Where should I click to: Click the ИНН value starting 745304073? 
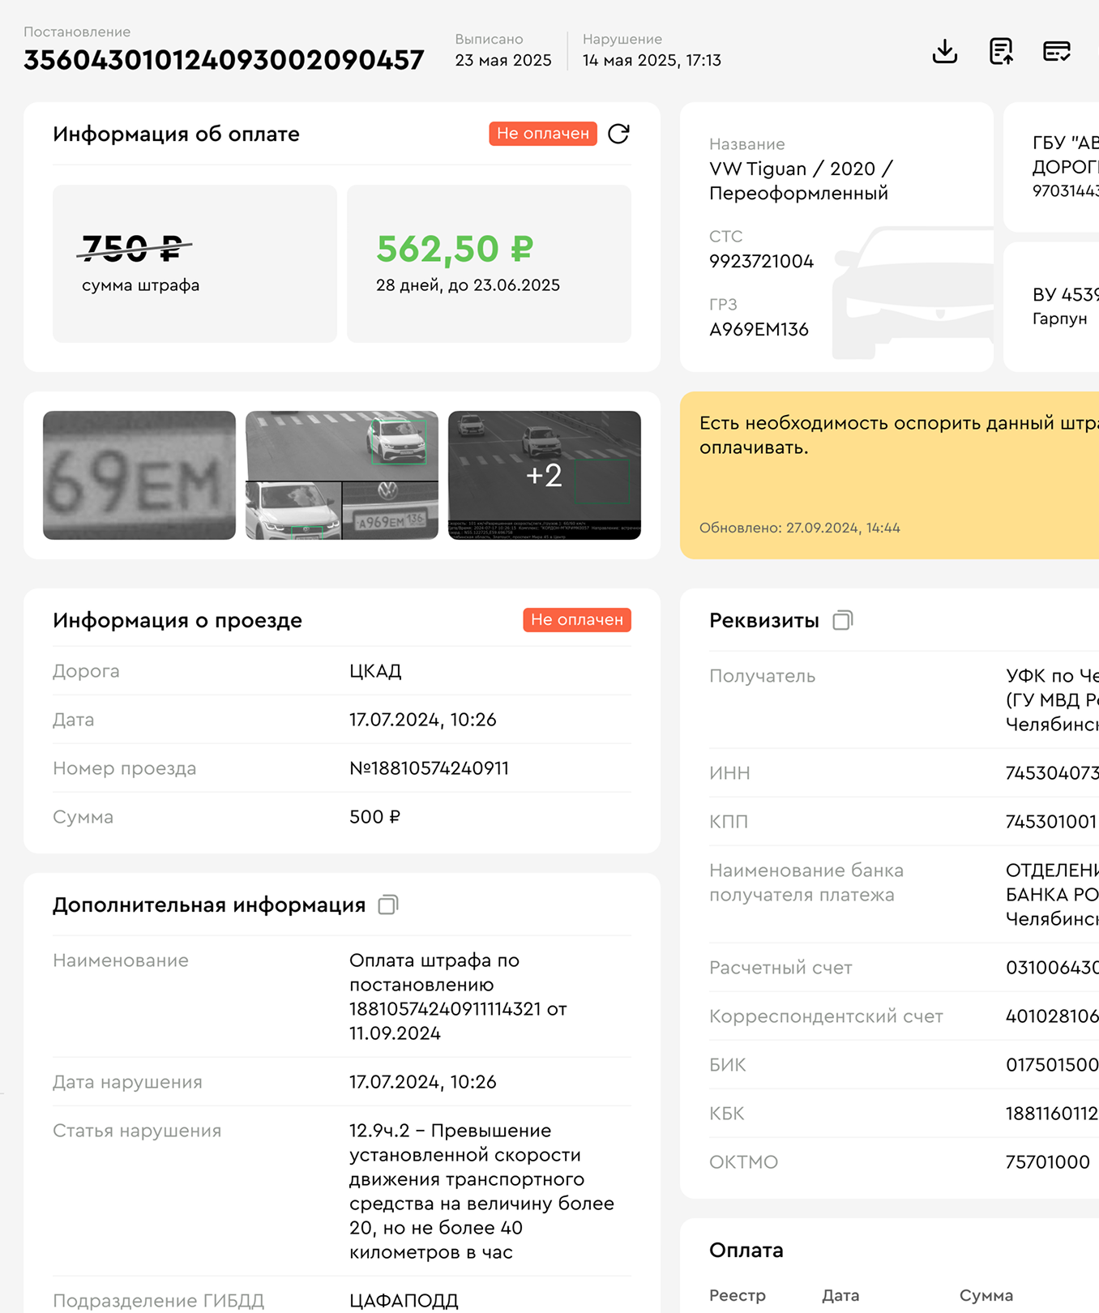tap(1052, 773)
